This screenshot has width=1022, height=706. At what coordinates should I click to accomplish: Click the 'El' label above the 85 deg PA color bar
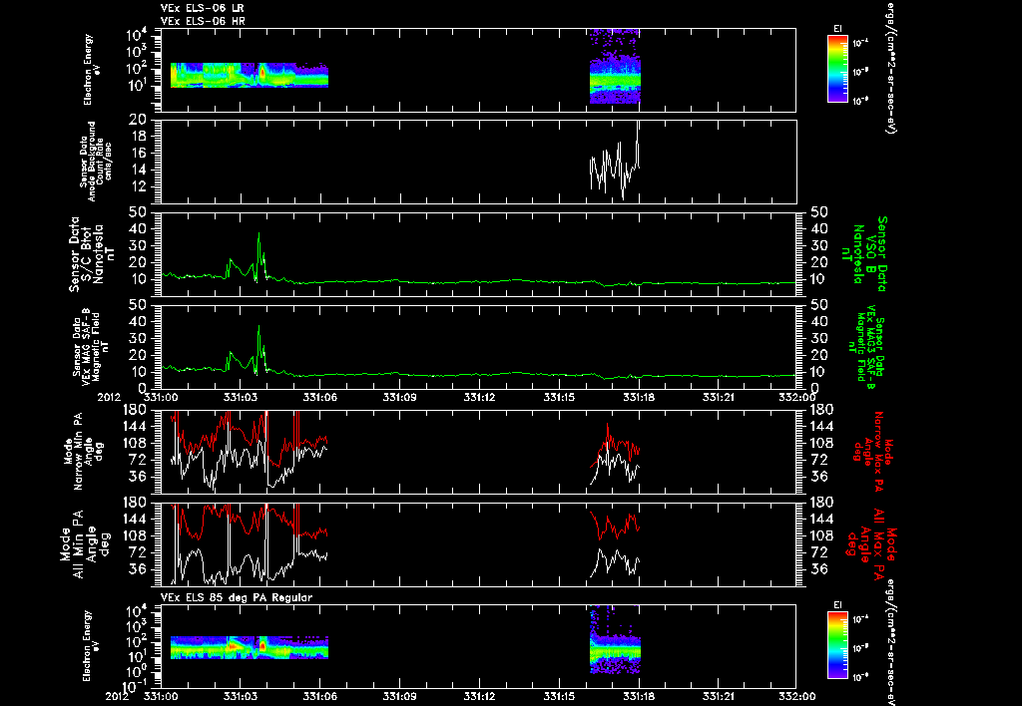tap(837, 605)
